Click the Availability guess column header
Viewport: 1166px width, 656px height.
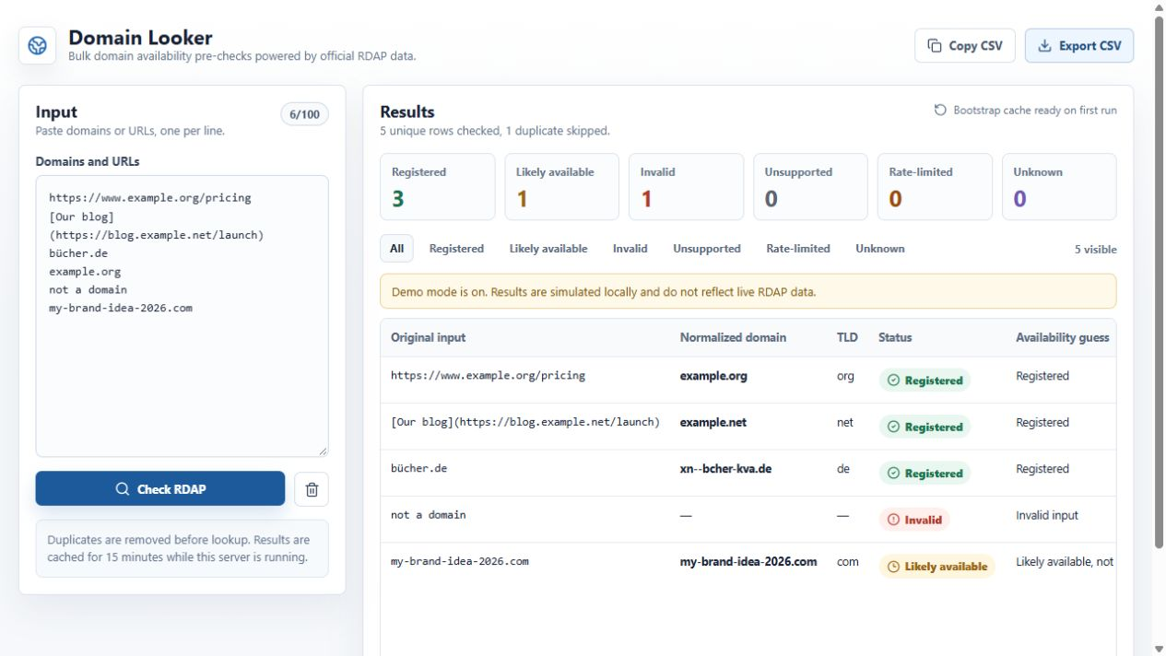[1063, 338]
